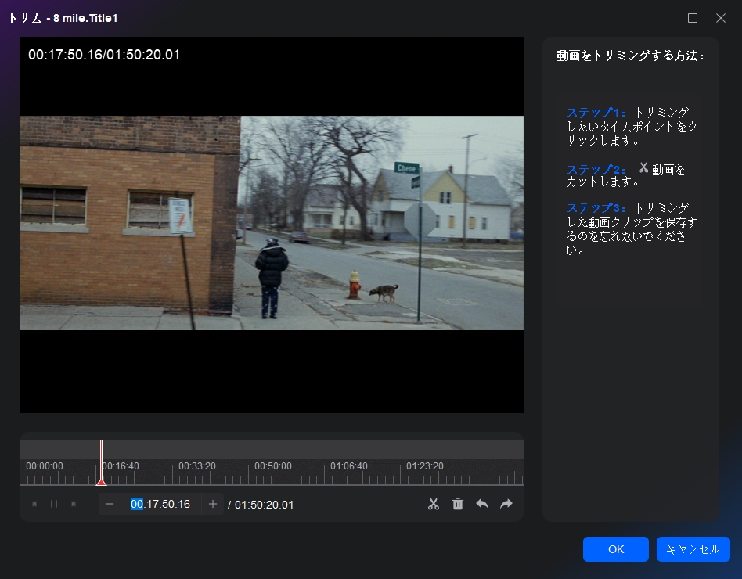Step to the next frame
The height and width of the screenshot is (579, 742).
(x=74, y=504)
